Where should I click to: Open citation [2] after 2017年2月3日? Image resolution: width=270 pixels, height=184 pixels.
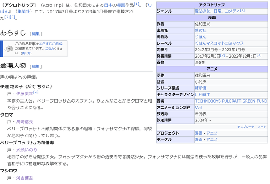[x=222, y=55]
